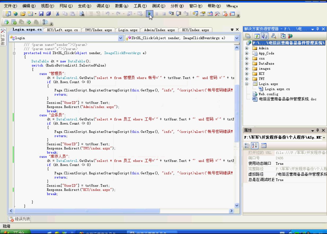Click the Open File folder icon
This screenshot has height=234, width=327.
[x=23, y=14]
